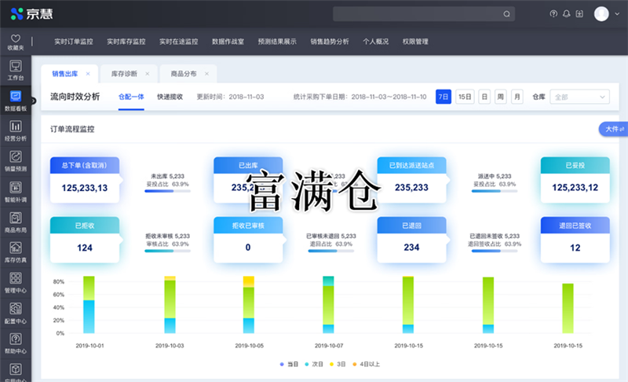
Task: Switch to the 销售出库 tab
Action: (65, 74)
